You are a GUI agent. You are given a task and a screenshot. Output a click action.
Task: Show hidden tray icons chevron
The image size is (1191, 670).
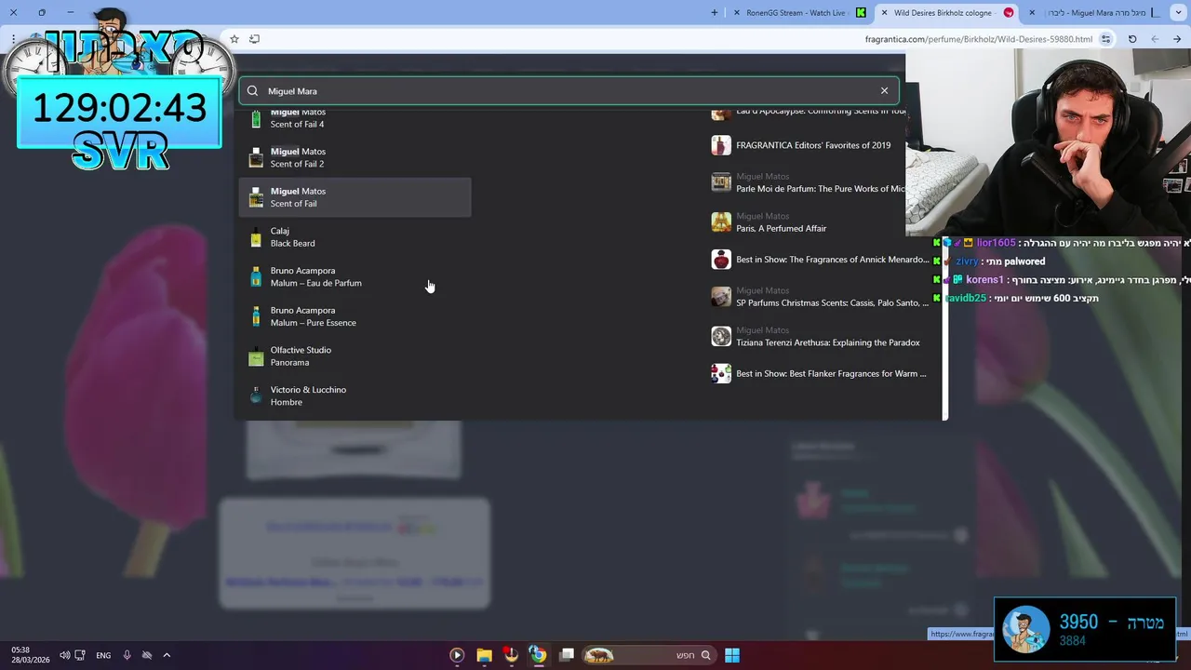coord(167,655)
